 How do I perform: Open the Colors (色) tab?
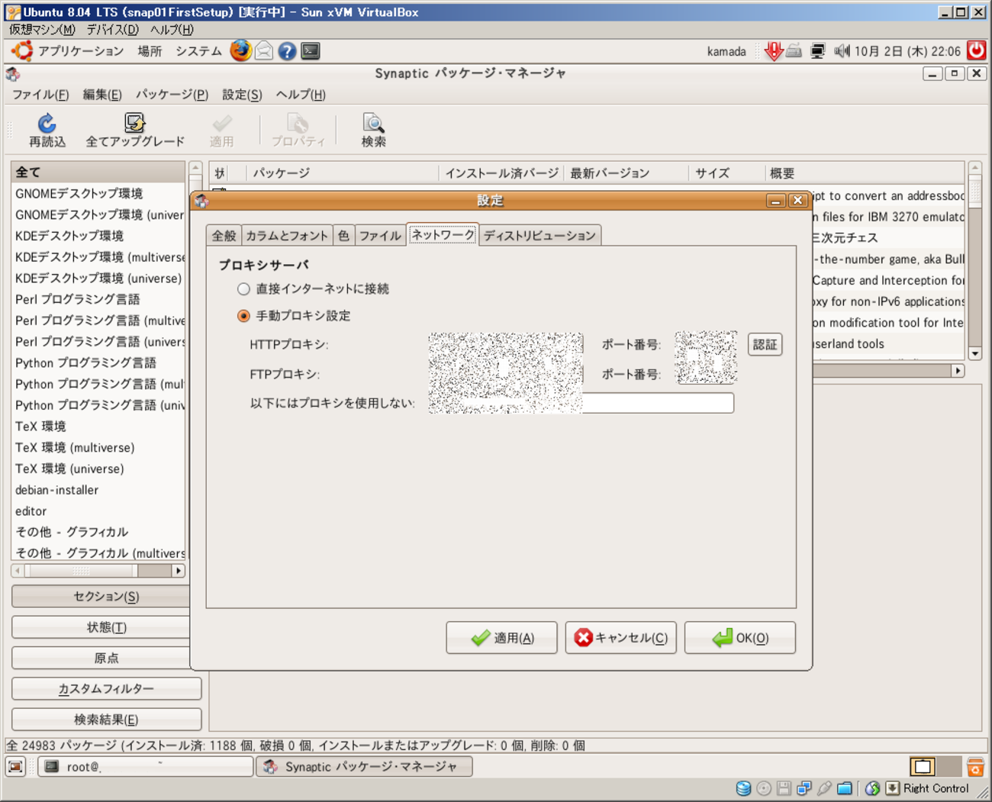coord(343,236)
